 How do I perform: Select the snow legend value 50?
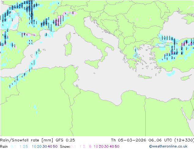pos(117,147)
